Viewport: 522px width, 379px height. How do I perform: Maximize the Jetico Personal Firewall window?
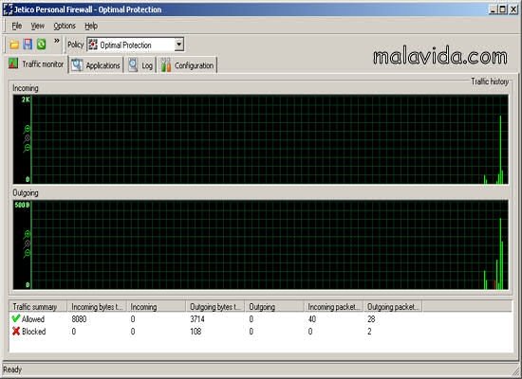(x=503, y=9)
